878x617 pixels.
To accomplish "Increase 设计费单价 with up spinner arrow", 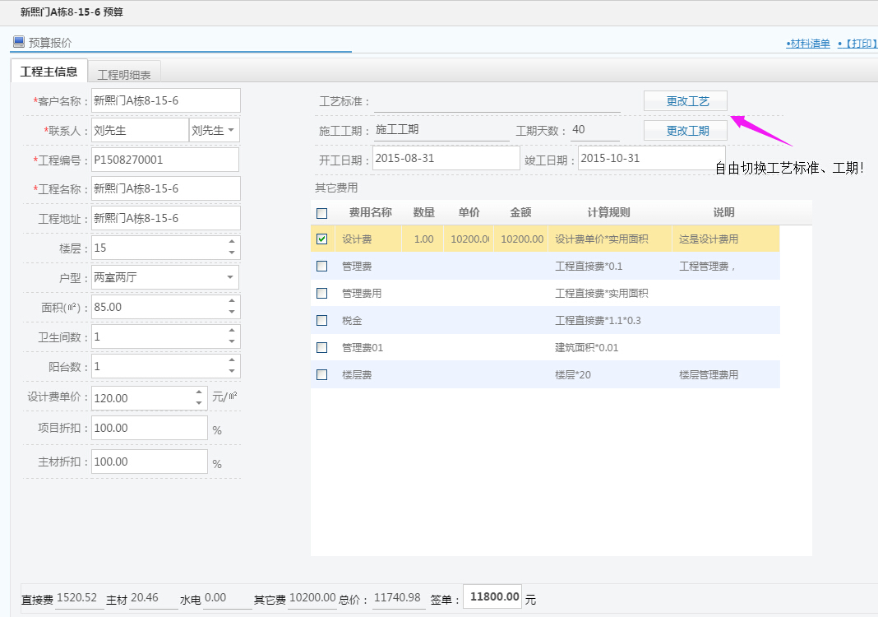I will pyautogui.click(x=199, y=392).
